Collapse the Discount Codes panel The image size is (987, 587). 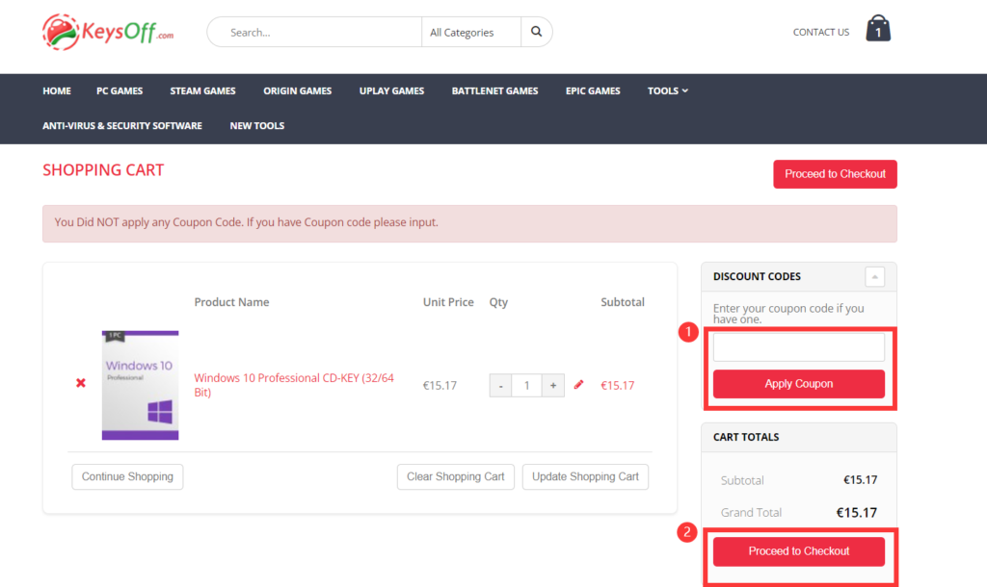874,277
